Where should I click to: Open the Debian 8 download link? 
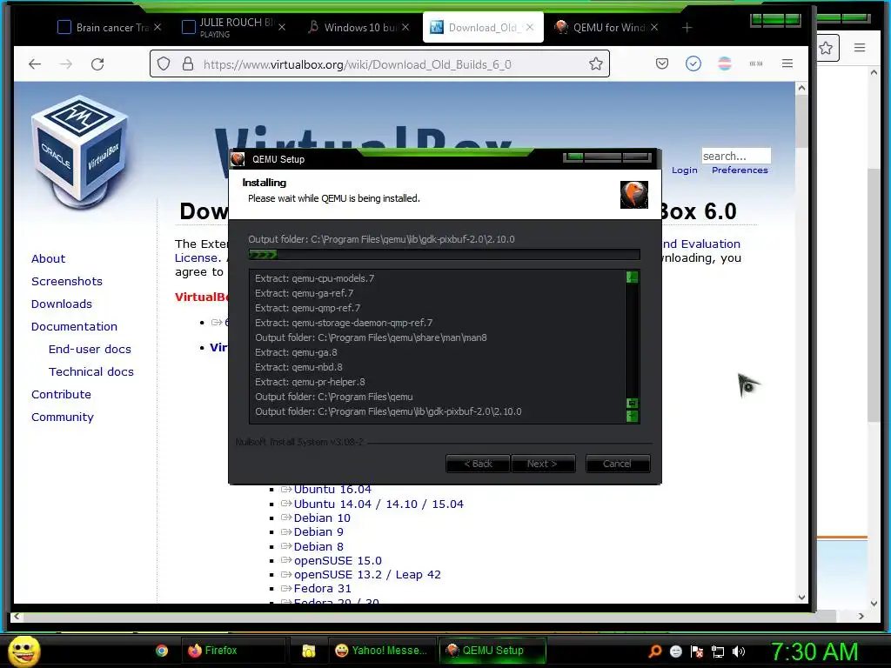click(x=318, y=546)
